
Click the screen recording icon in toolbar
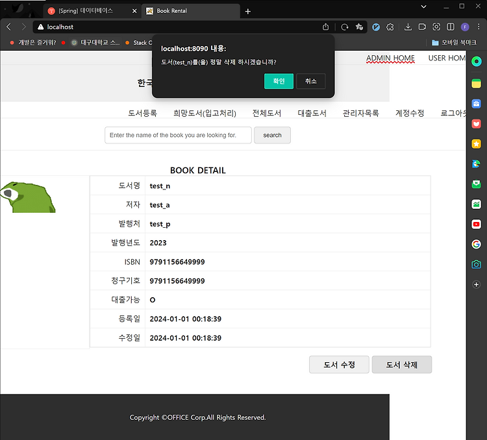pyautogui.click(x=423, y=27)
